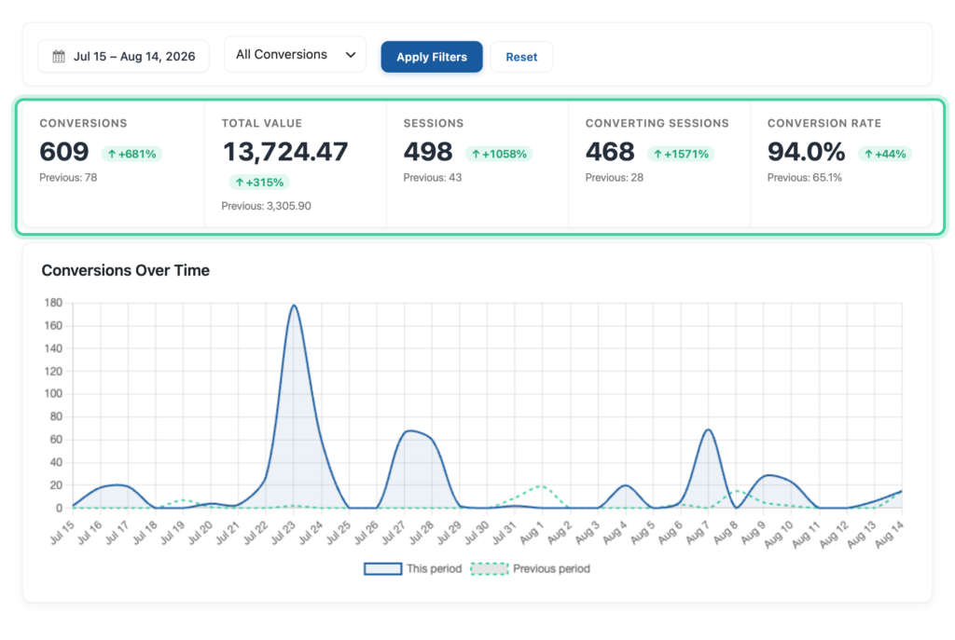
Task: Click the Jul 23 peak on the chart
Action: [x=294, y=306]
